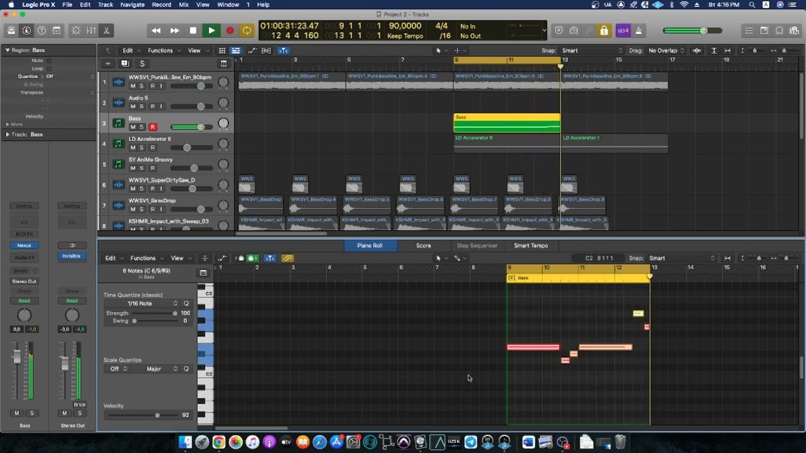Switch to the Smart Tempo tab
Screen dimensions: 806x453
coord(531,245)
